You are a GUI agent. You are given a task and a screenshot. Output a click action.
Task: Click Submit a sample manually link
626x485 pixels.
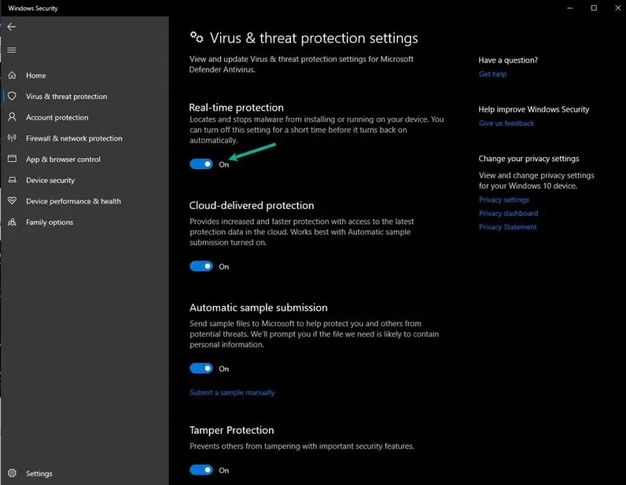coord(232,392)
